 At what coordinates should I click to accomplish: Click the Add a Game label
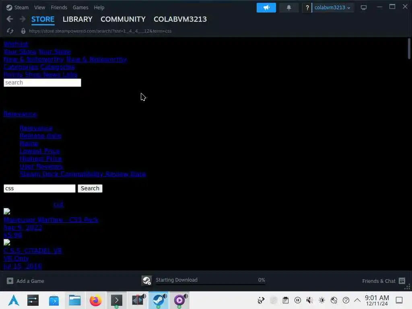30,281
